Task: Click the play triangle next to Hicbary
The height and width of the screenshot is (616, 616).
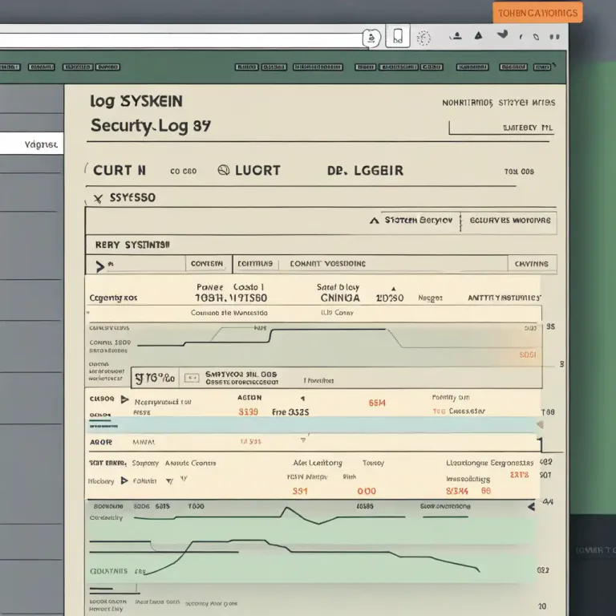Action: click(x=124, y=480)
